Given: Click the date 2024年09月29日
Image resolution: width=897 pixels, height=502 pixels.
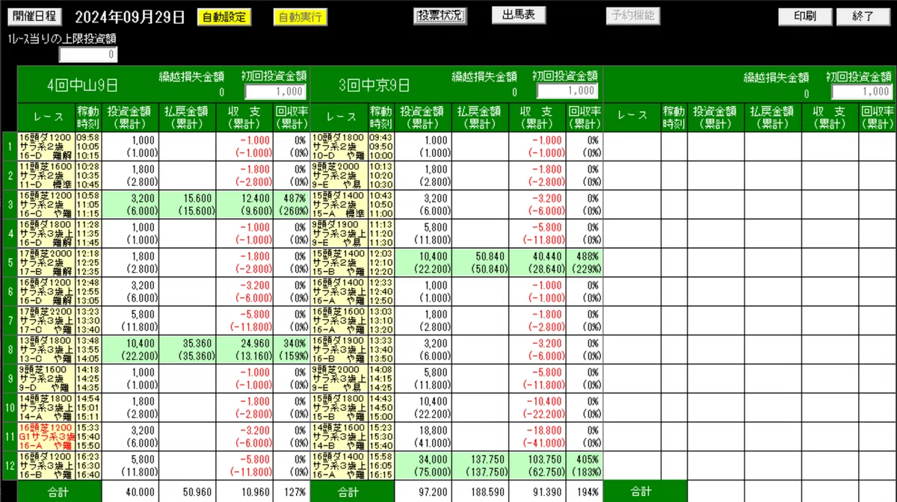Looking at the screenshot, I should pos(130,17).
